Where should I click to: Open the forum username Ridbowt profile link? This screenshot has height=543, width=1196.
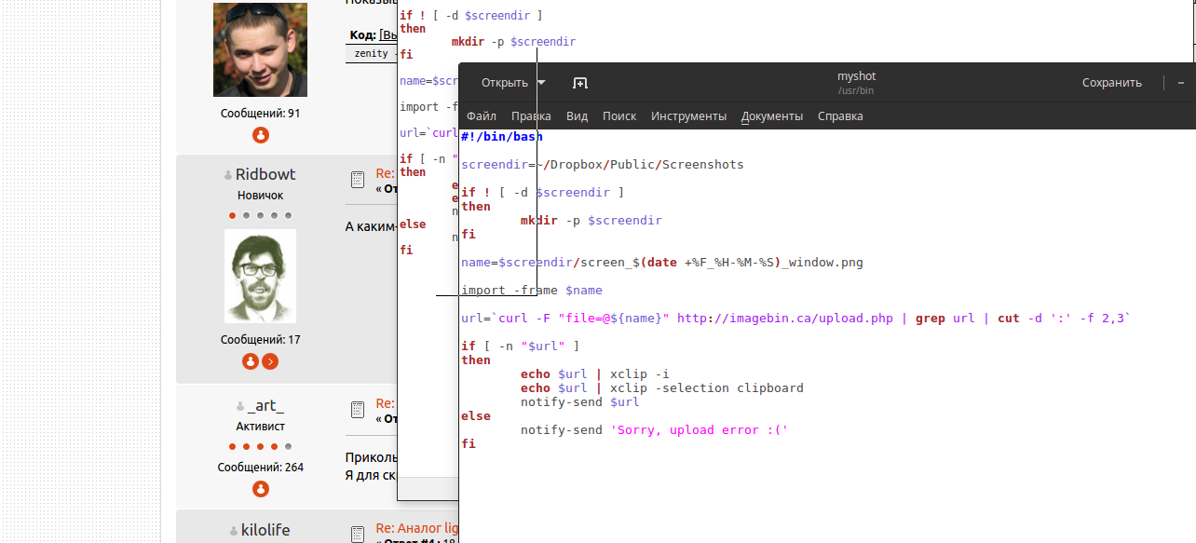click(x=265, y=174)
